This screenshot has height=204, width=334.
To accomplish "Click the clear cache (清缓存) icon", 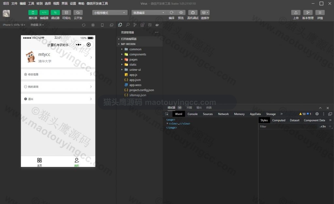I will click(205, 13).
